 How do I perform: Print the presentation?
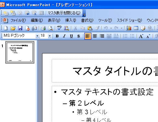click(x=43, y=28)
